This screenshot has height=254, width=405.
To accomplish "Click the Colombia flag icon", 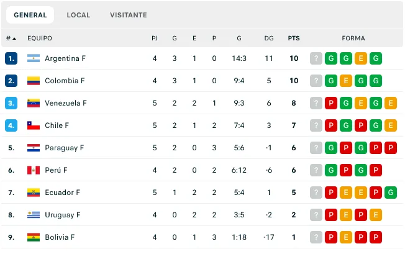I will pyautogui.click(x=34, y=81).
